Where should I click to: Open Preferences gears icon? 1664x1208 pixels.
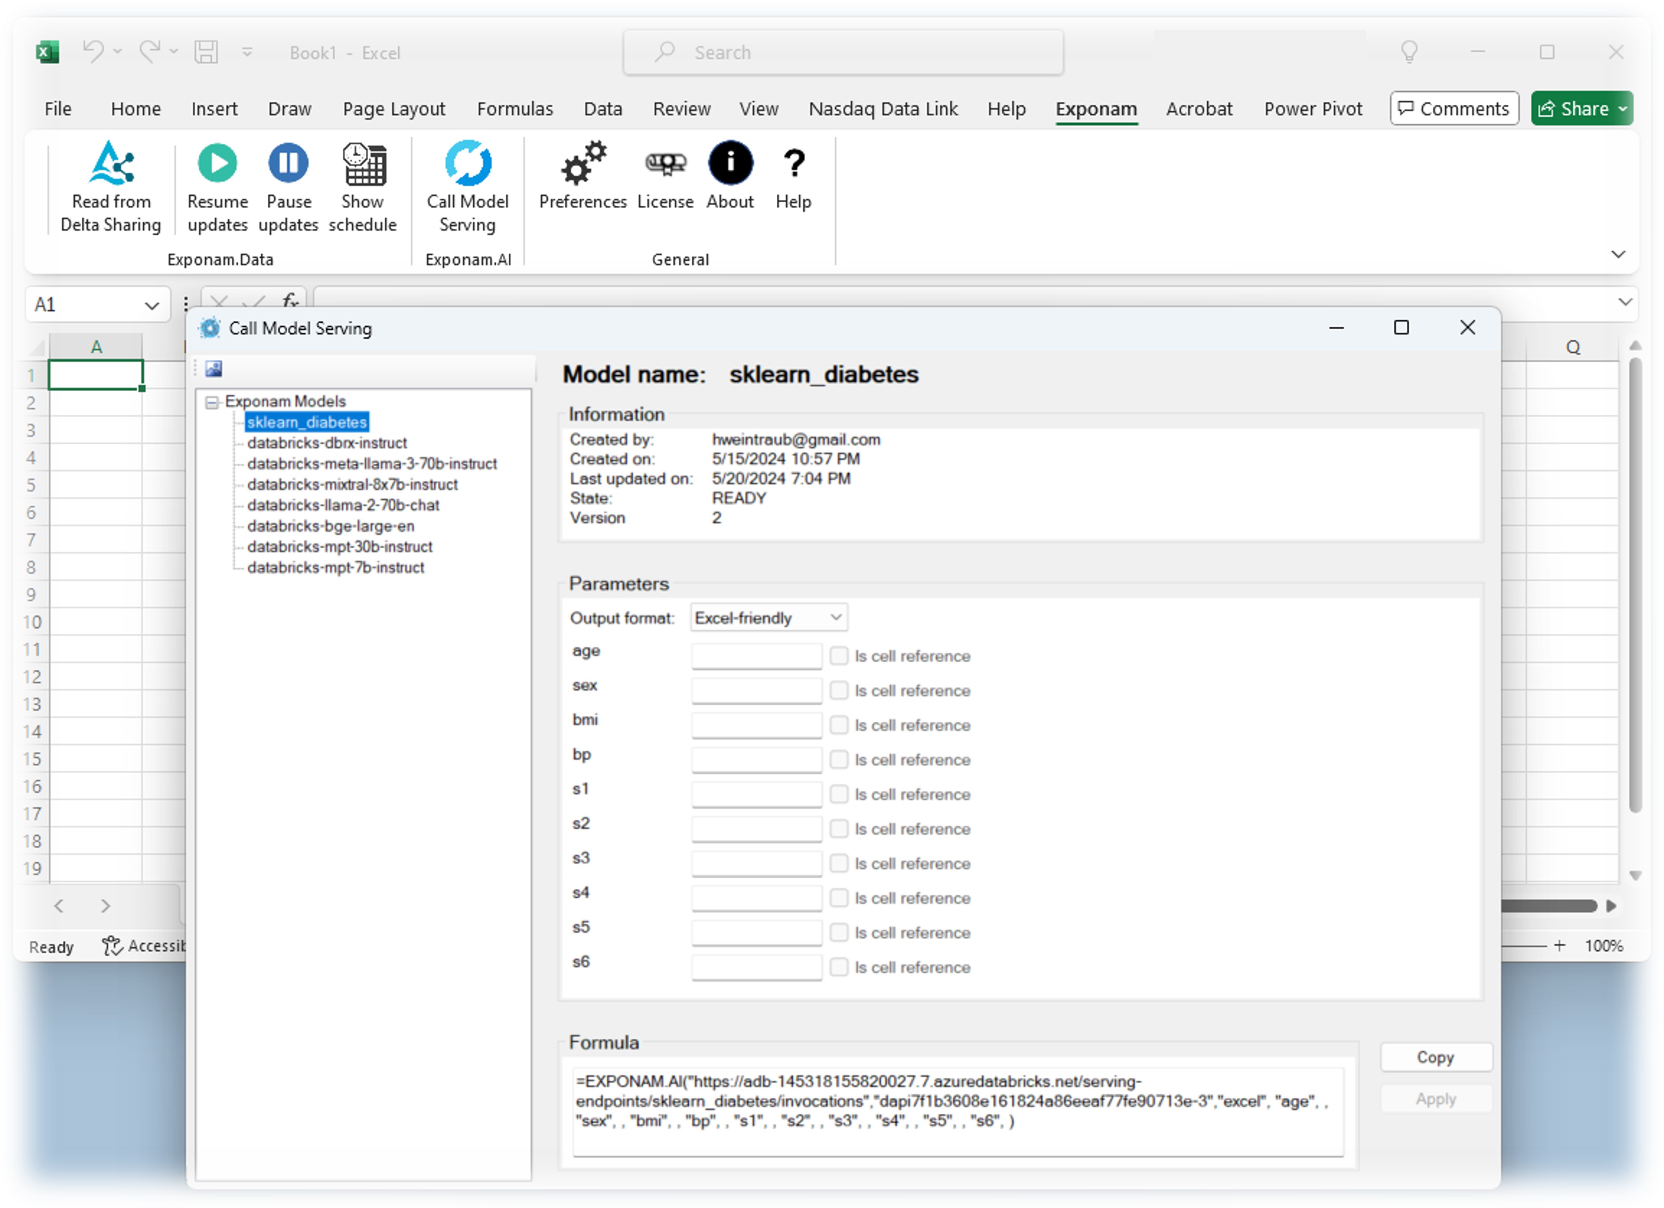pyautogui.click(x=583, y=164)
